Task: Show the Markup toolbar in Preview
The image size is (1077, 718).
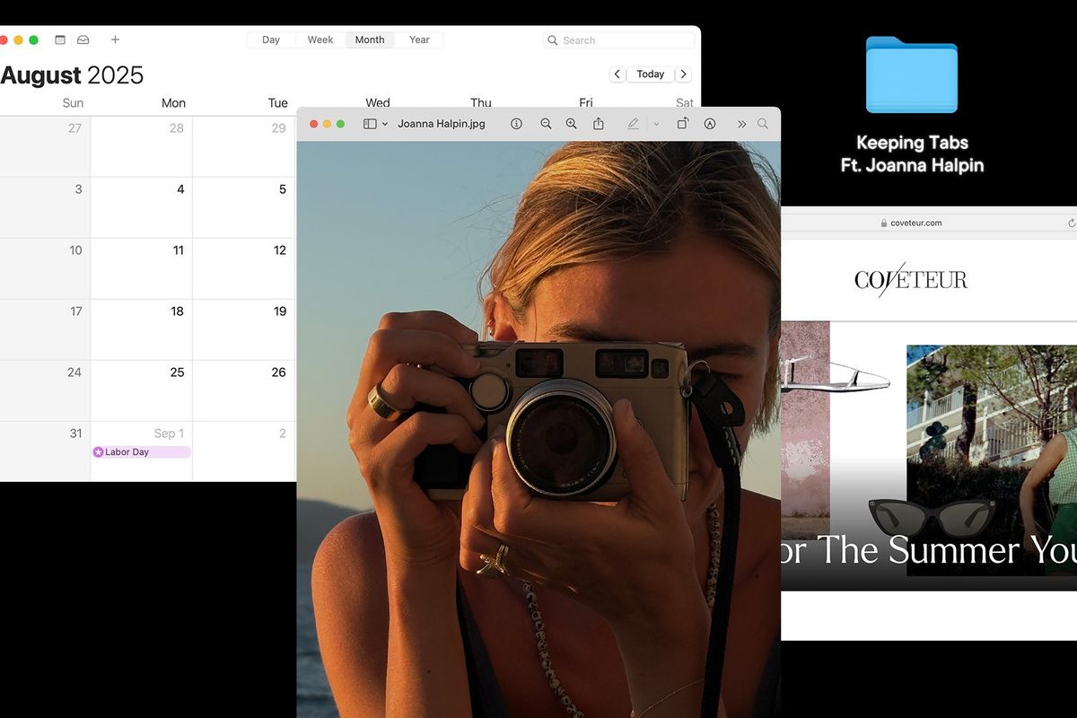Action: [x=710, y=124]
